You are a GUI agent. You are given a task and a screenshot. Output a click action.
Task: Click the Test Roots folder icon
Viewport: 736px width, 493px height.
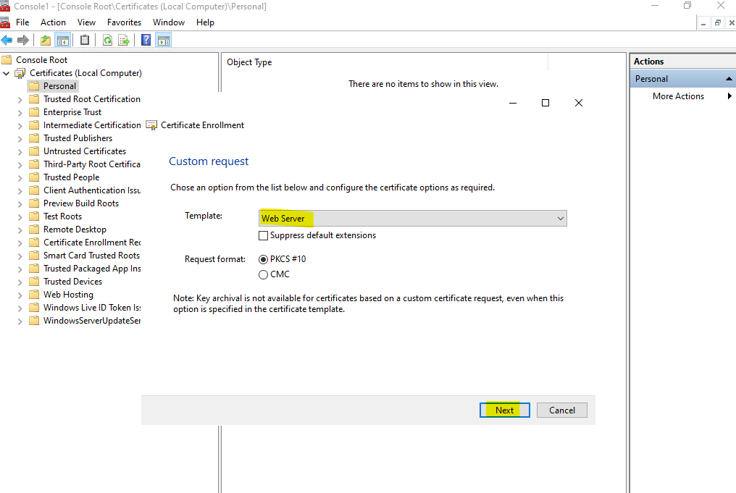[x=34, y=216]
